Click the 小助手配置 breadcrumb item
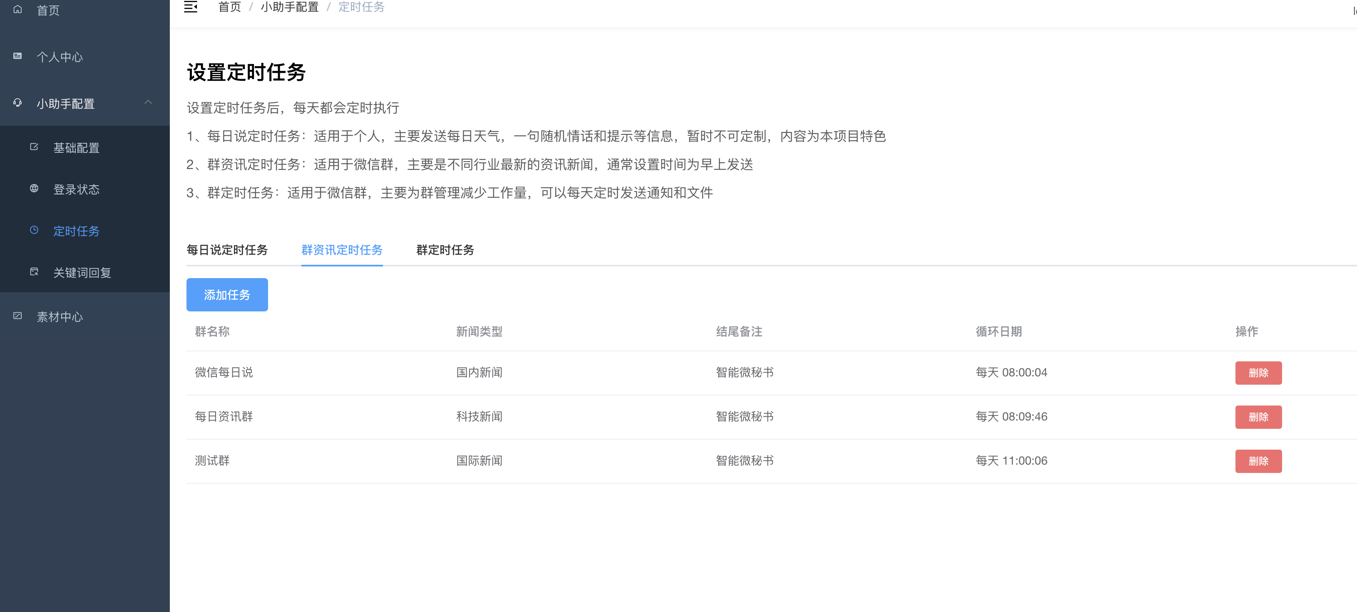This screenshot has height=612, width=1357. 289,7
